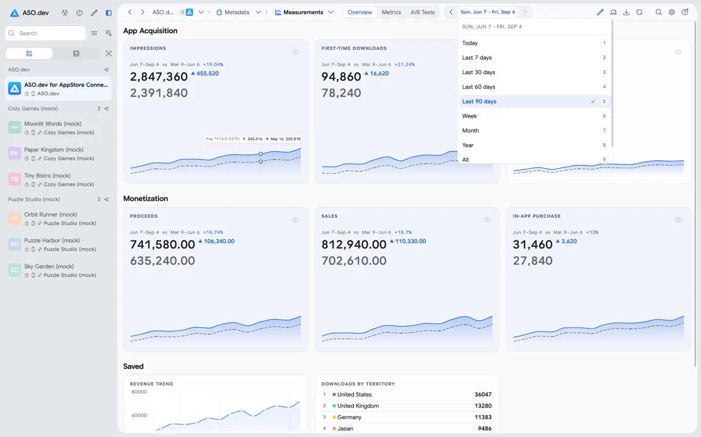Open the settings gear icon
701x437 pixels.
pos(672,12)
